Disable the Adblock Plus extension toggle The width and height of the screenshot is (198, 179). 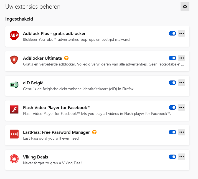[x=172, y=33]
